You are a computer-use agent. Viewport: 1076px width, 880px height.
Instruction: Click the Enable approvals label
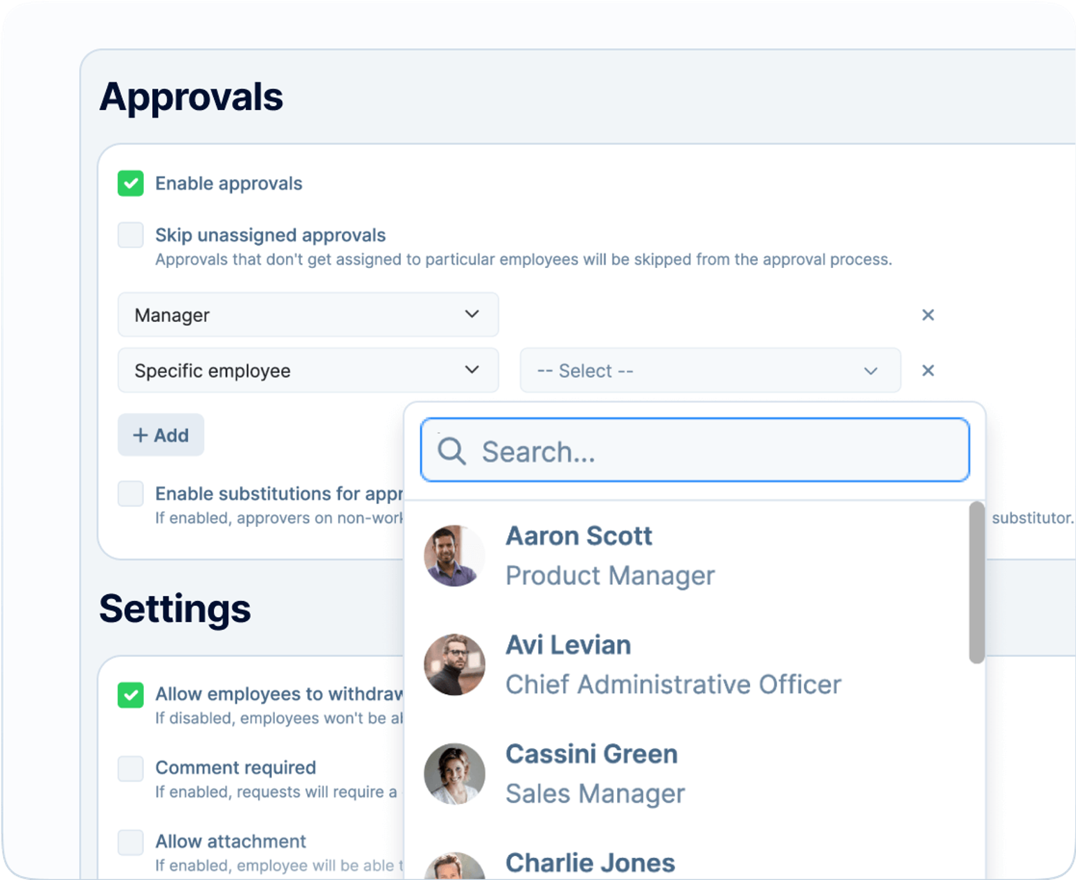click(229, 184)
